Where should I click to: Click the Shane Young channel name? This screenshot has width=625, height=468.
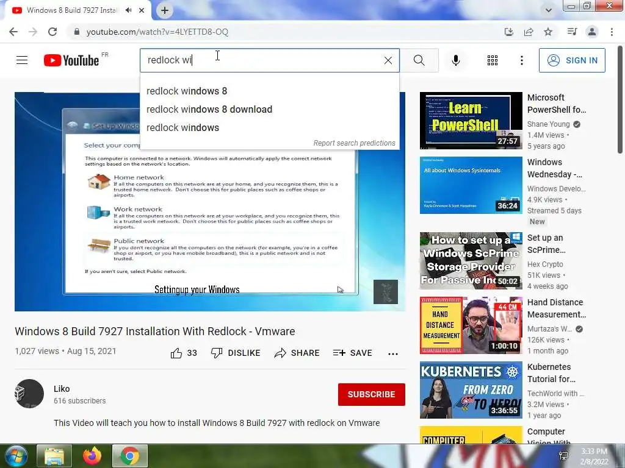pos(549,124)
